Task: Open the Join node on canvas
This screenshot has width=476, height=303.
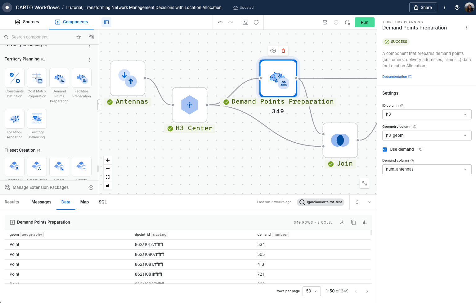Action: (340, 140)
